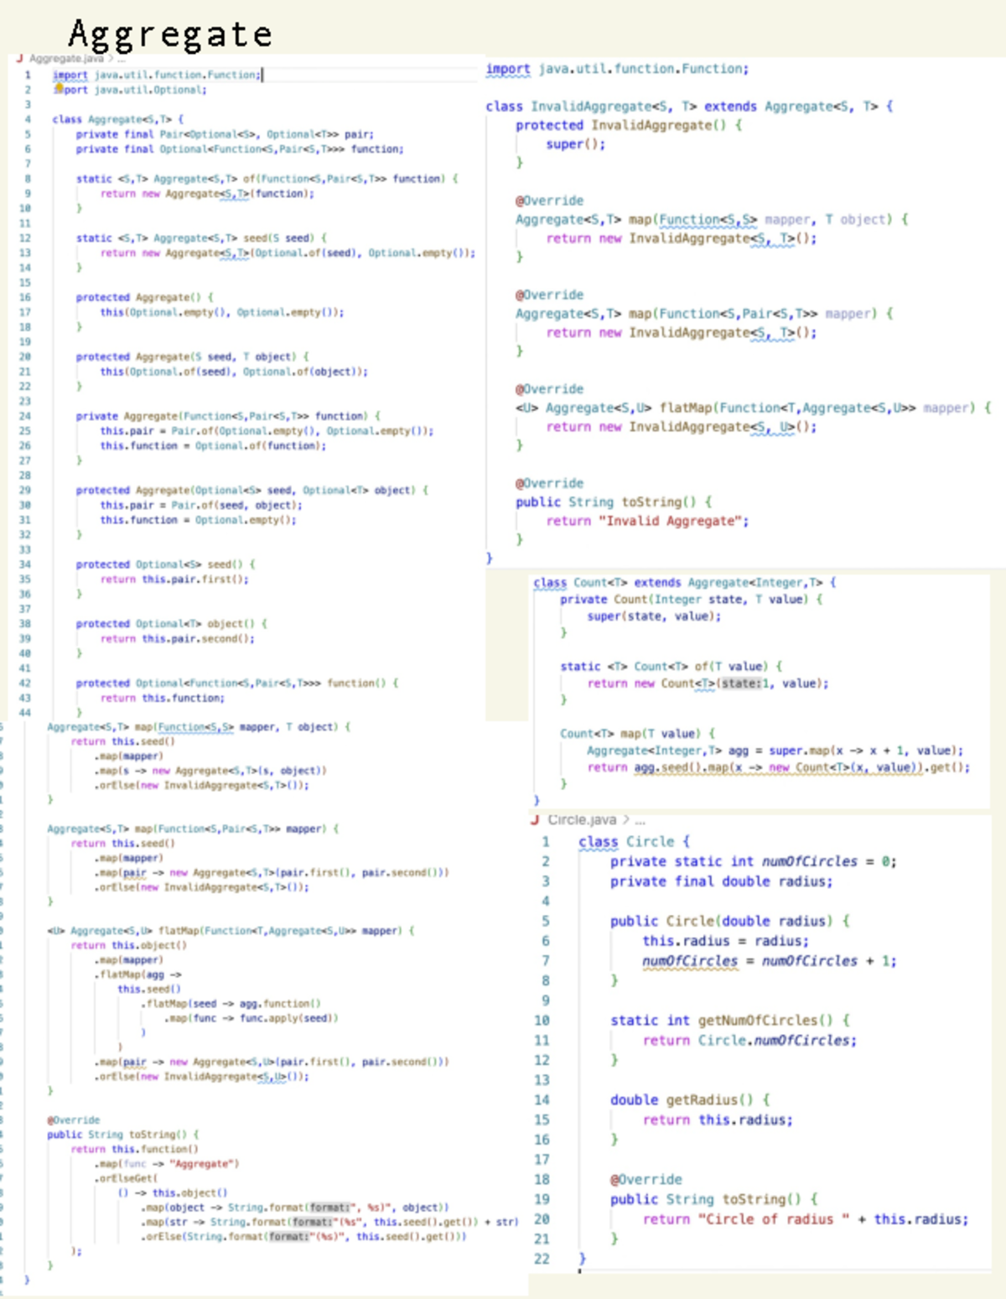
Task: Click the chevron after Circle.java breadcrumb
Action: point(625,819)
